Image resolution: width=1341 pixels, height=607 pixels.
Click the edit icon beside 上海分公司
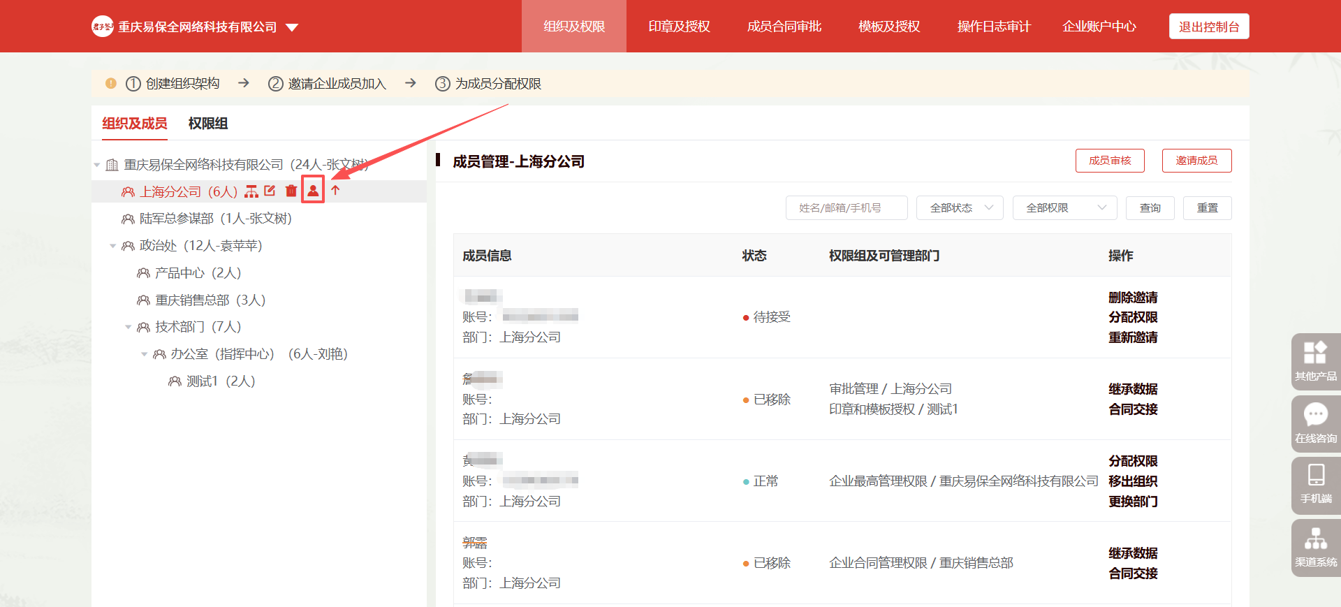pos(270,191)
